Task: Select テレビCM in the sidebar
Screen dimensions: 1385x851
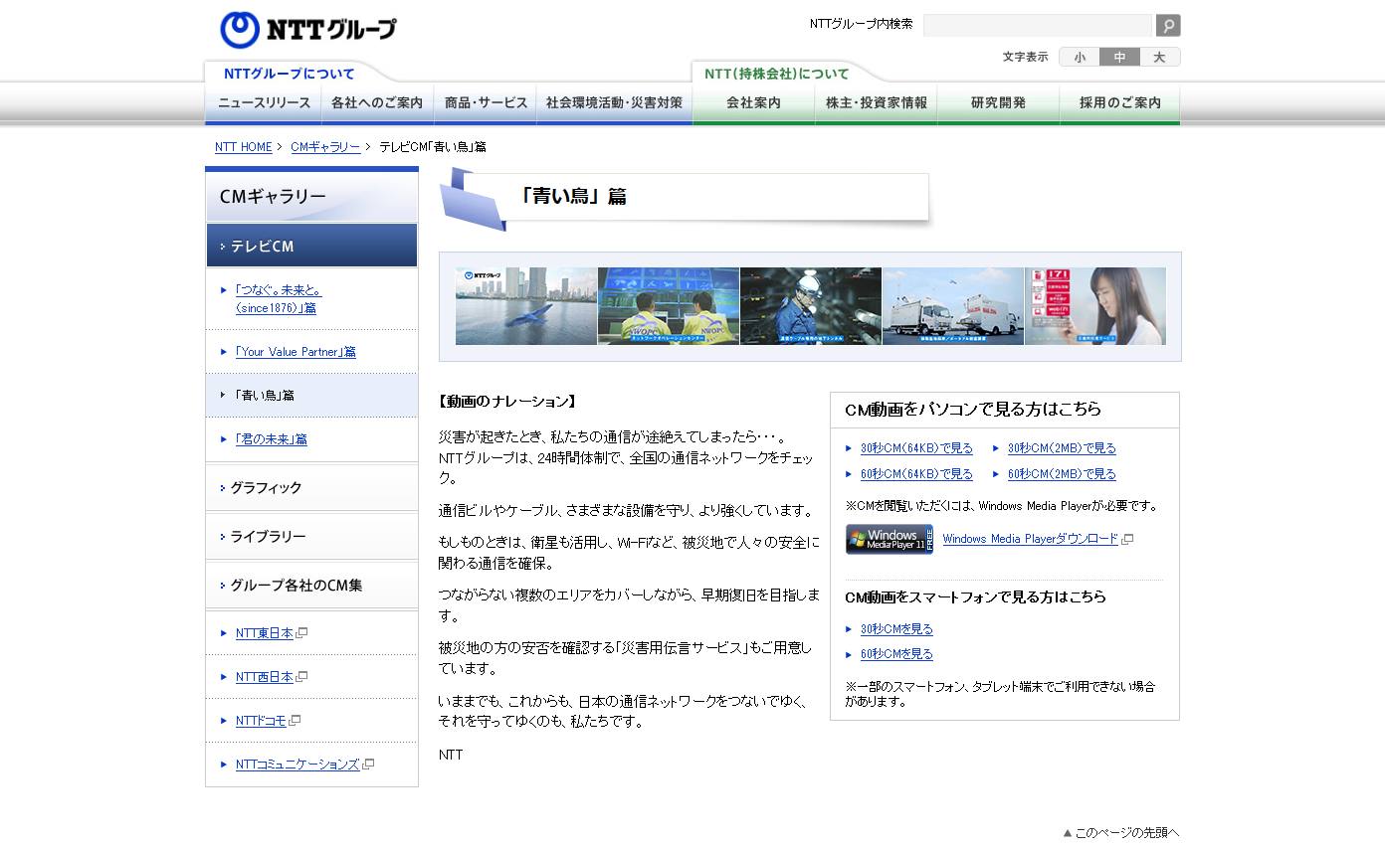Action: coord(311,246)
